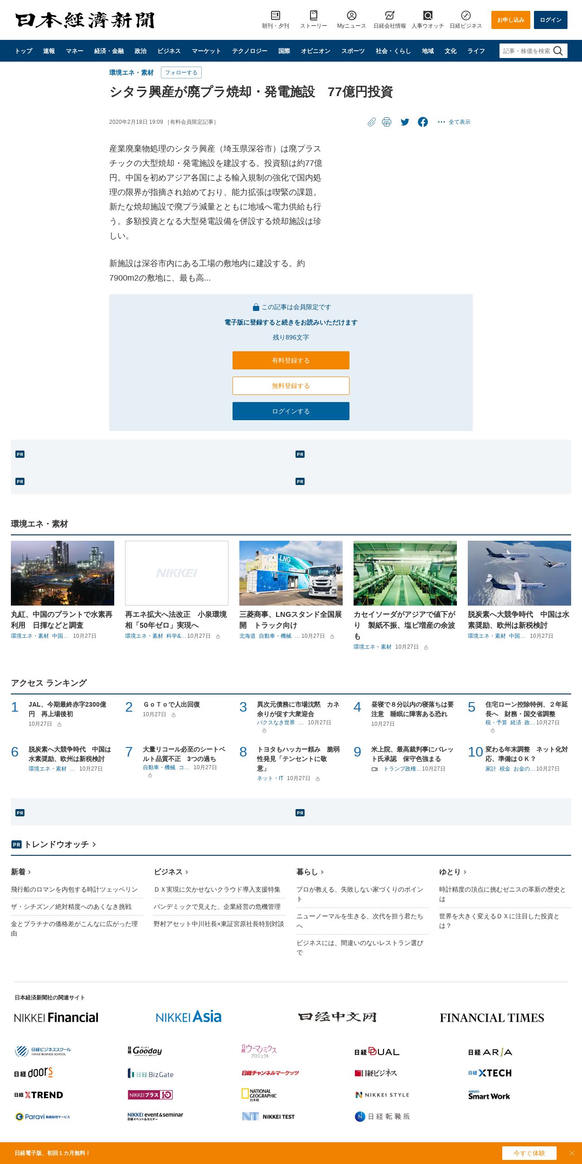Select the マーケット navigation item
Image resolution: width=582 pixels, height=1164 pixels.
coord(206,51)
